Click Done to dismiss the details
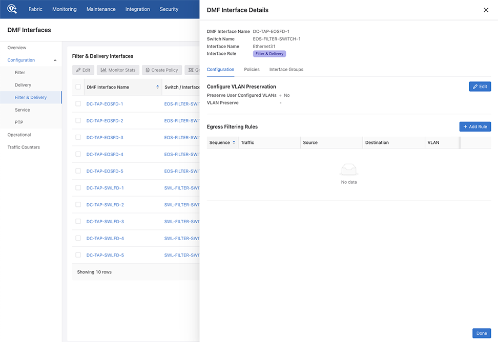This screenshot has height=342, width=498. [x=481, y=333]
